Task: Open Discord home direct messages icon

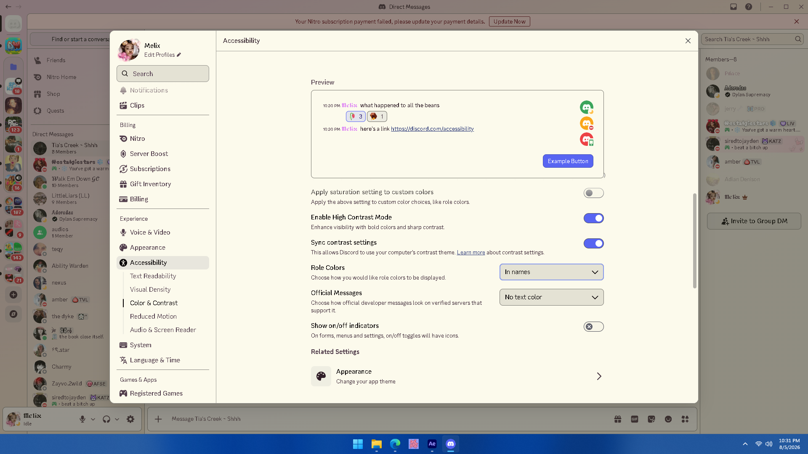Action: coord(13,24)
